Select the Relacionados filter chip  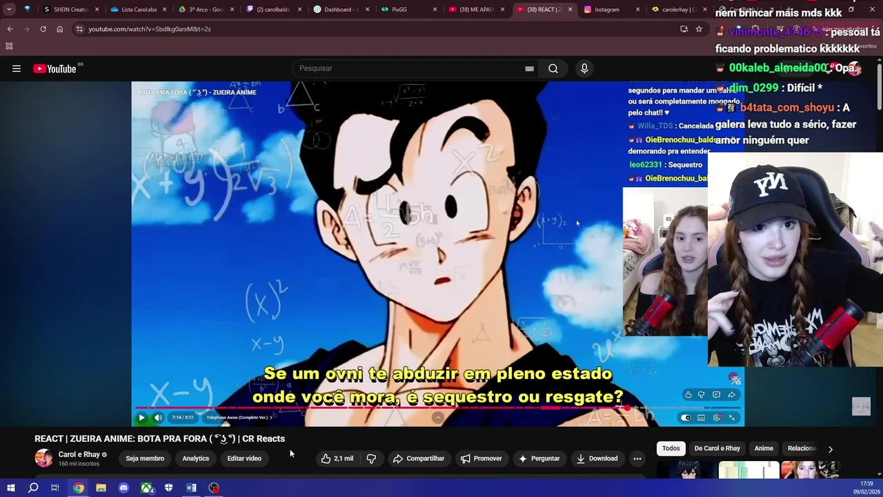click(802, 449)
